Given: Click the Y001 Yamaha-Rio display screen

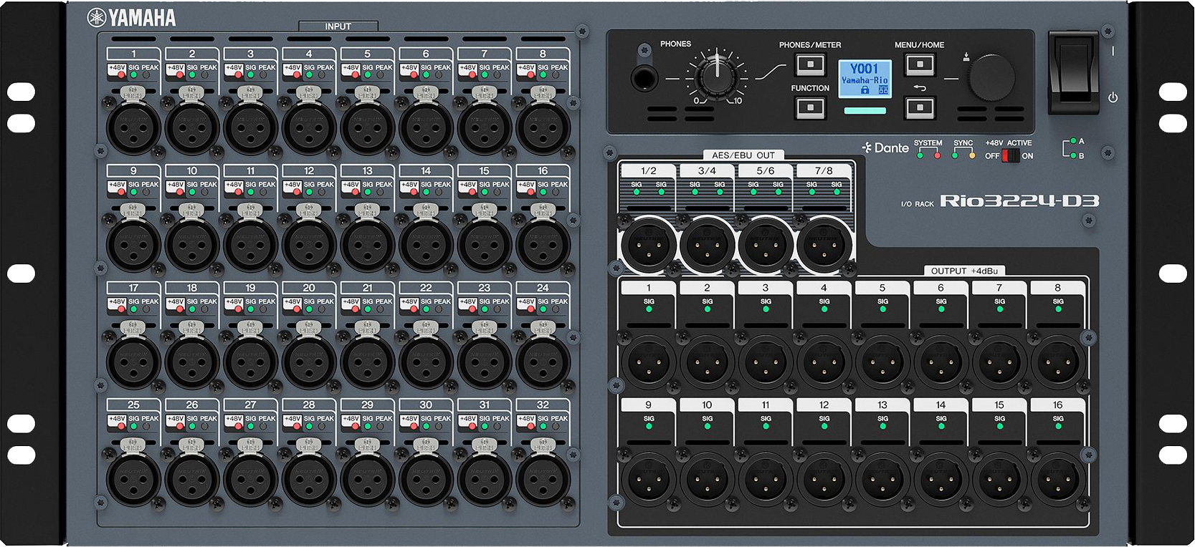Looking at the screenshot, I should point(865,77).
